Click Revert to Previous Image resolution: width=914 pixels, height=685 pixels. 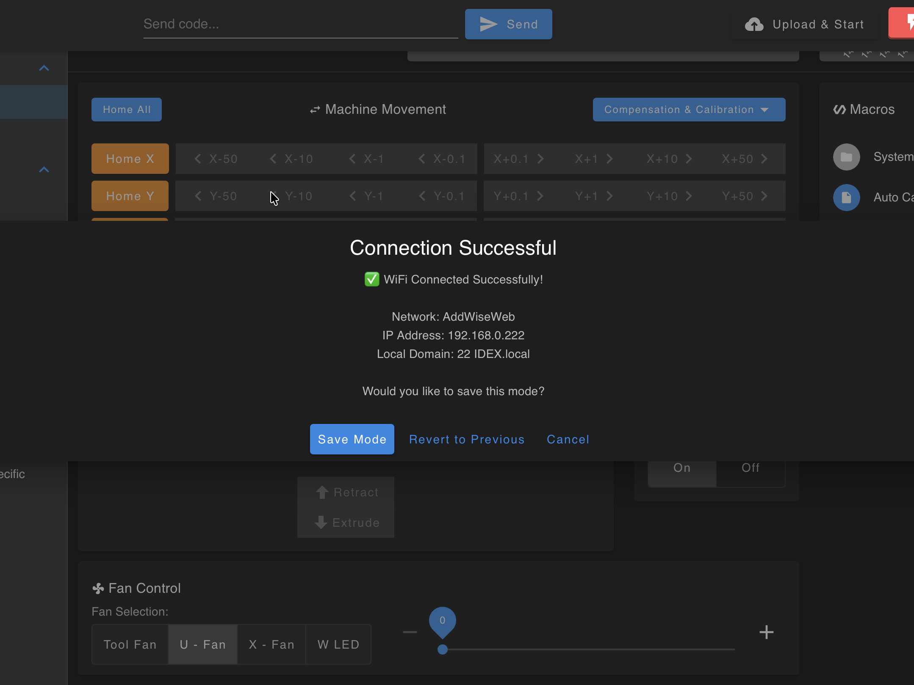467,439
